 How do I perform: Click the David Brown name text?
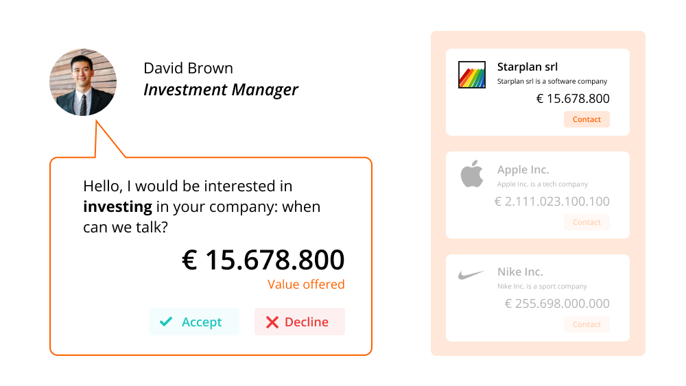pyautogui.click(x=189, y=69)
